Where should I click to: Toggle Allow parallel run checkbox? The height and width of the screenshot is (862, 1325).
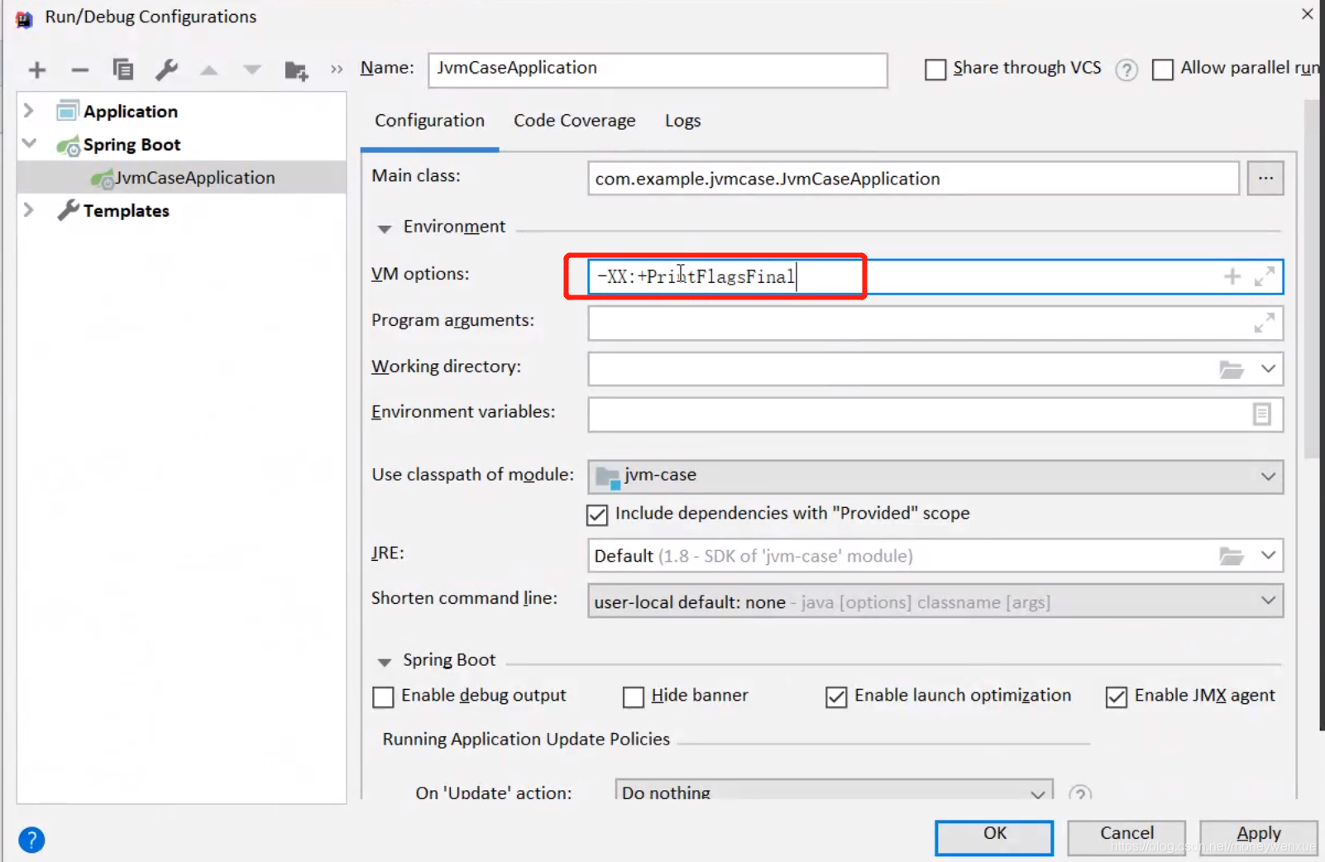pos(1162,69)
